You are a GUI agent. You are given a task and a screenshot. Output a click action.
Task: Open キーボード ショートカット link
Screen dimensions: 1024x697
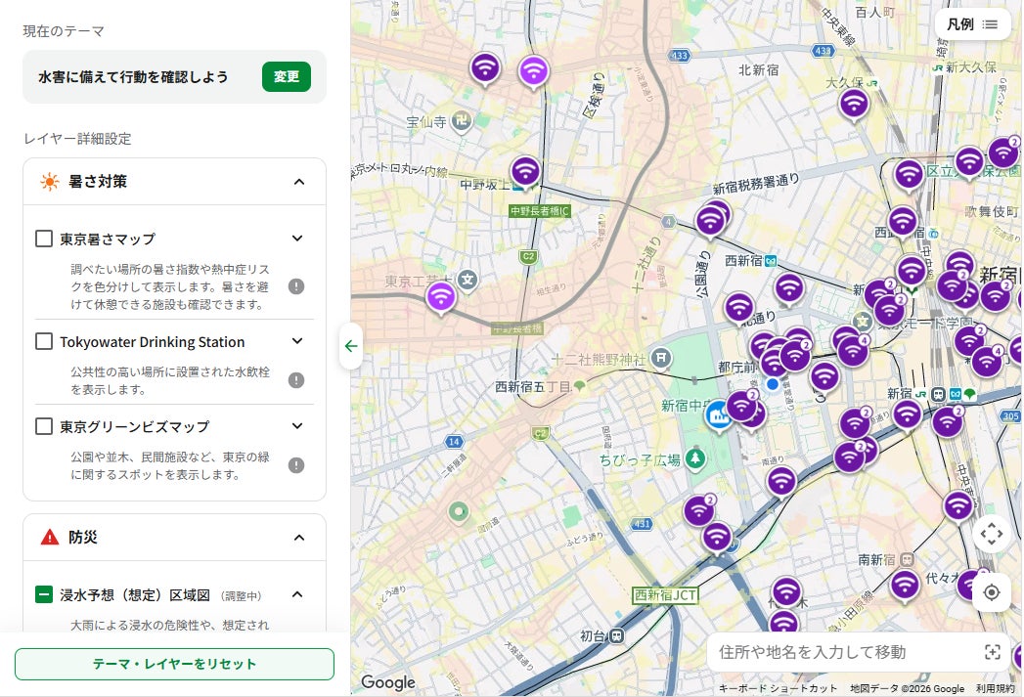click(778, 688)
